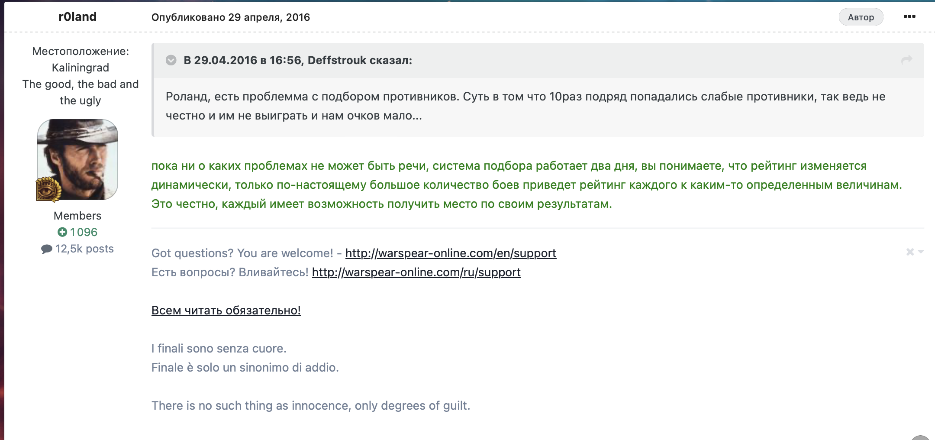
Task: Click the 1096 reputation number
Action: point(84,232)
